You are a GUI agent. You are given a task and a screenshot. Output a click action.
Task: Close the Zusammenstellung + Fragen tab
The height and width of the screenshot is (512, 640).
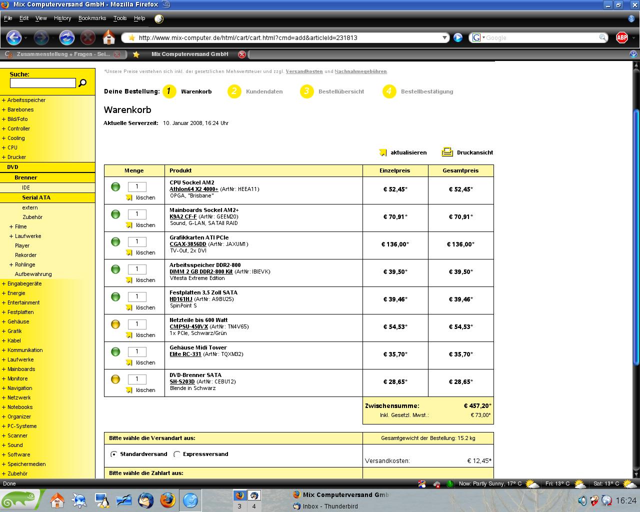pos(117,54)
